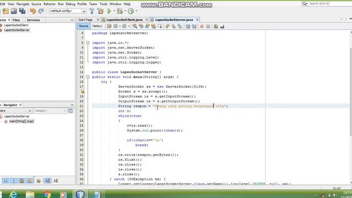The image size is (352, 198).
Task: Open the tab list dropdown arrow in editor
Action: pyautogui.click(x=350, y=19)
